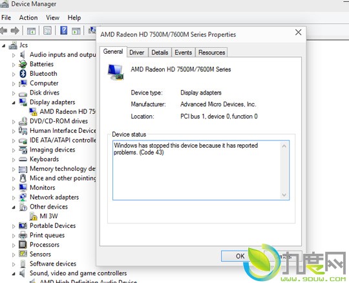This screenshot has height=283, width=349.
Task: Expand the Audio inputs and outputs node
Action: tap(14, 55)
